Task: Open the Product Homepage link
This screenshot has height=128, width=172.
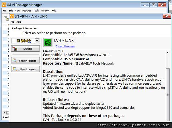Action: pos(65,46)
